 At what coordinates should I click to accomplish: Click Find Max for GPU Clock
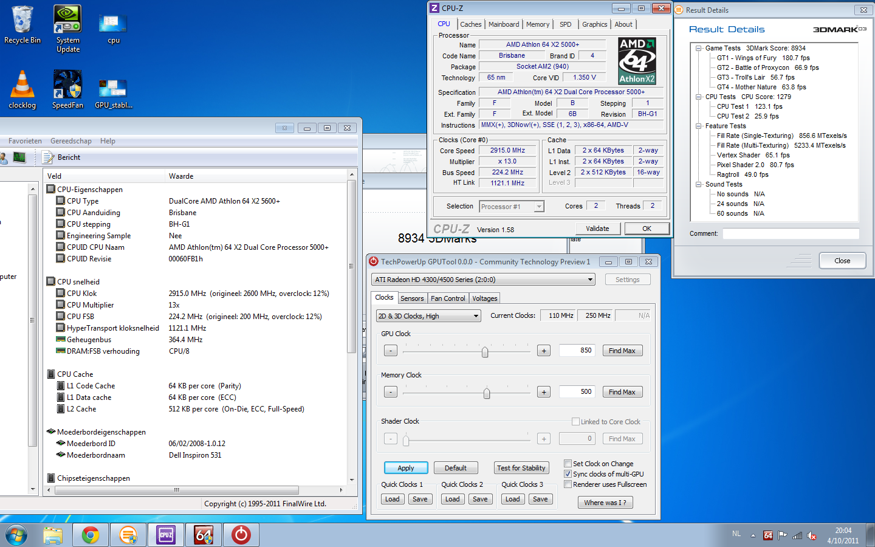[x=622, y=351]
